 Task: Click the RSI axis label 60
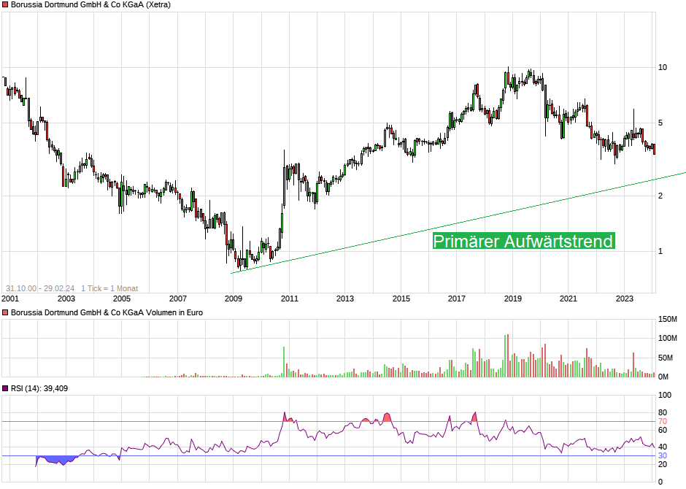click(663, 430)
